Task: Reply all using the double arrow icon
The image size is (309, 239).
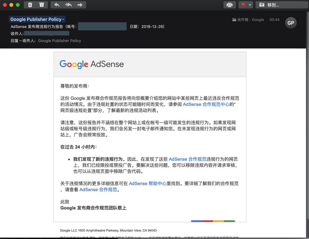Action: pos(68,5)
